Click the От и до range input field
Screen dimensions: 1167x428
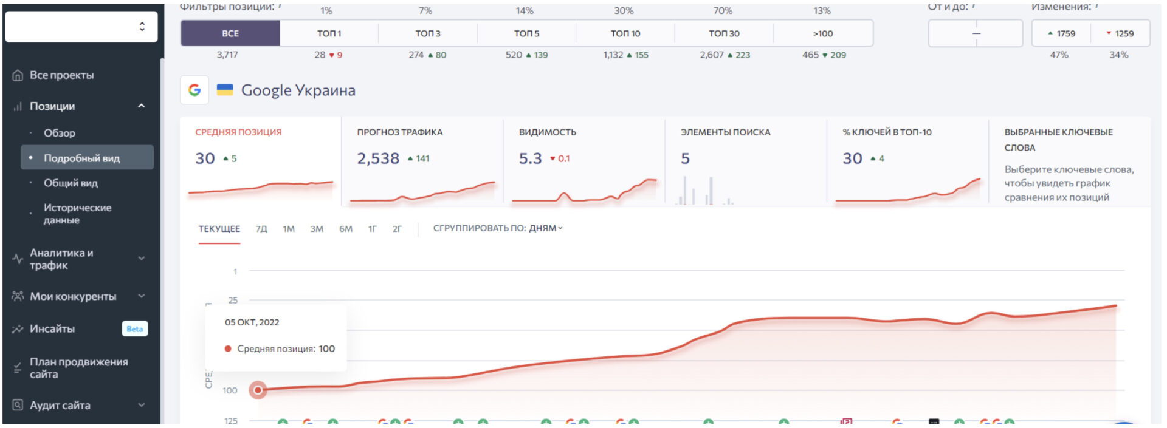pos(976,33)
